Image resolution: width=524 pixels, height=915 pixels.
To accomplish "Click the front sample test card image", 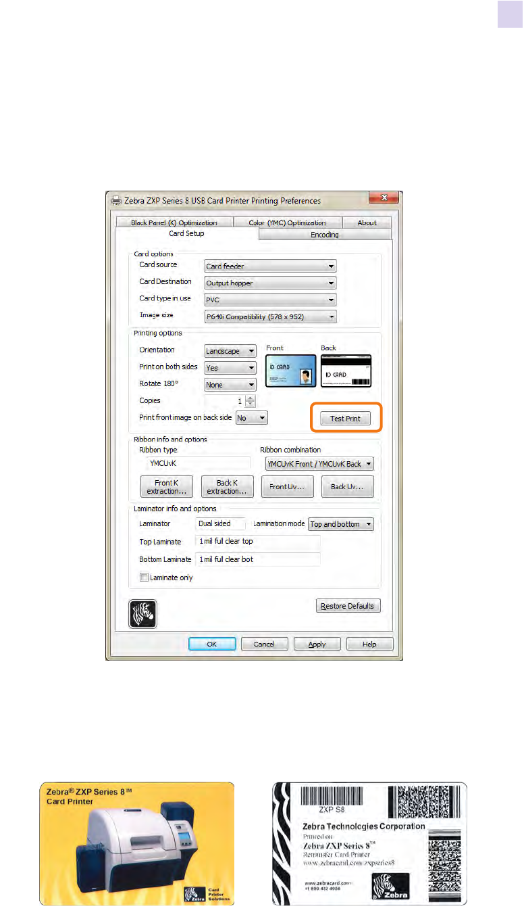I will pos(136,843).
